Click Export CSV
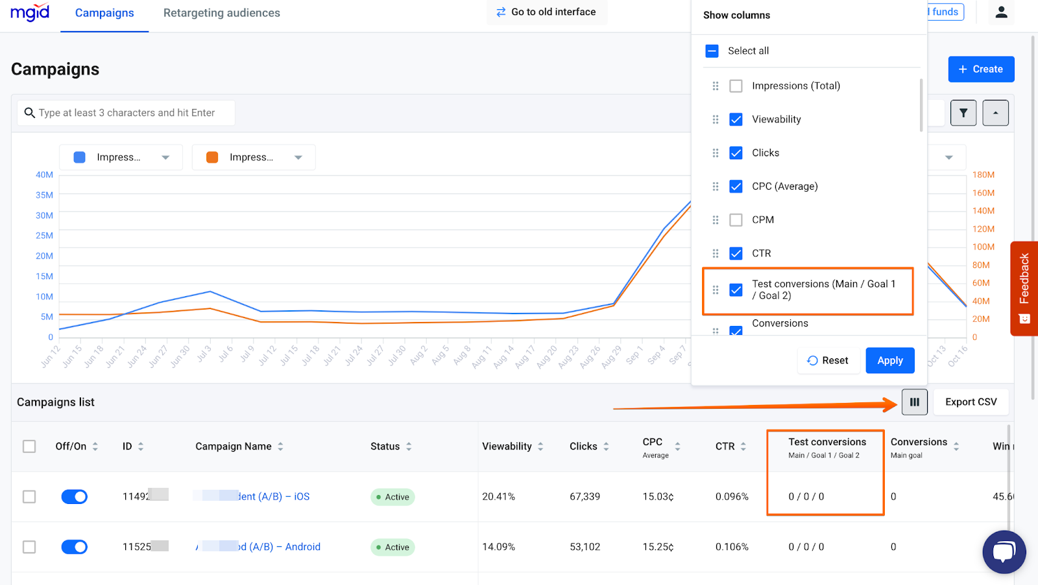 click(x=971, y=402)
